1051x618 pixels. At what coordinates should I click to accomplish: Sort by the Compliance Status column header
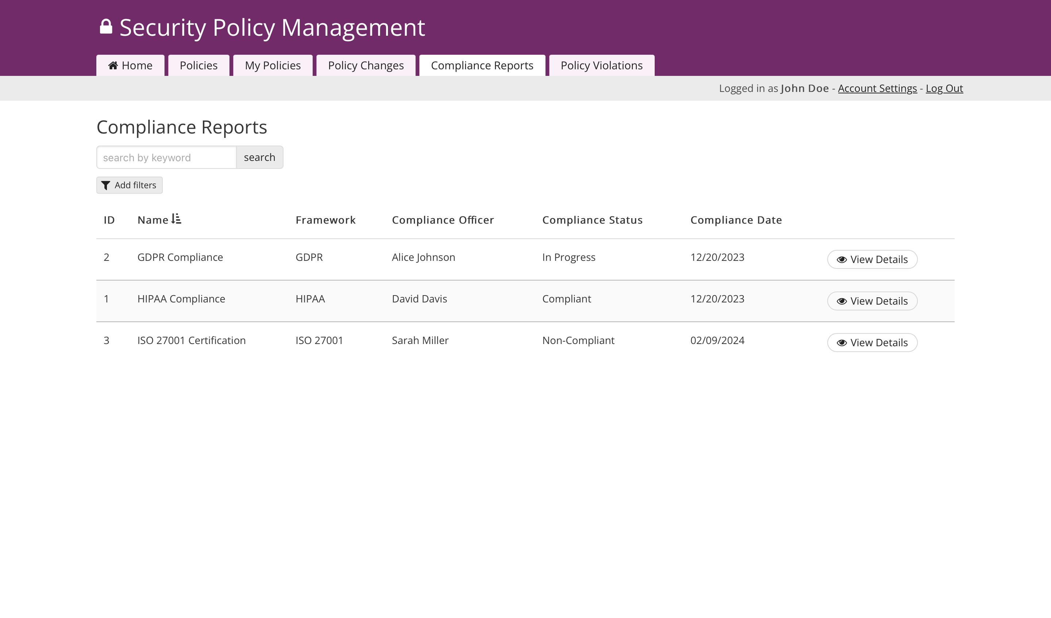point(592,220)
